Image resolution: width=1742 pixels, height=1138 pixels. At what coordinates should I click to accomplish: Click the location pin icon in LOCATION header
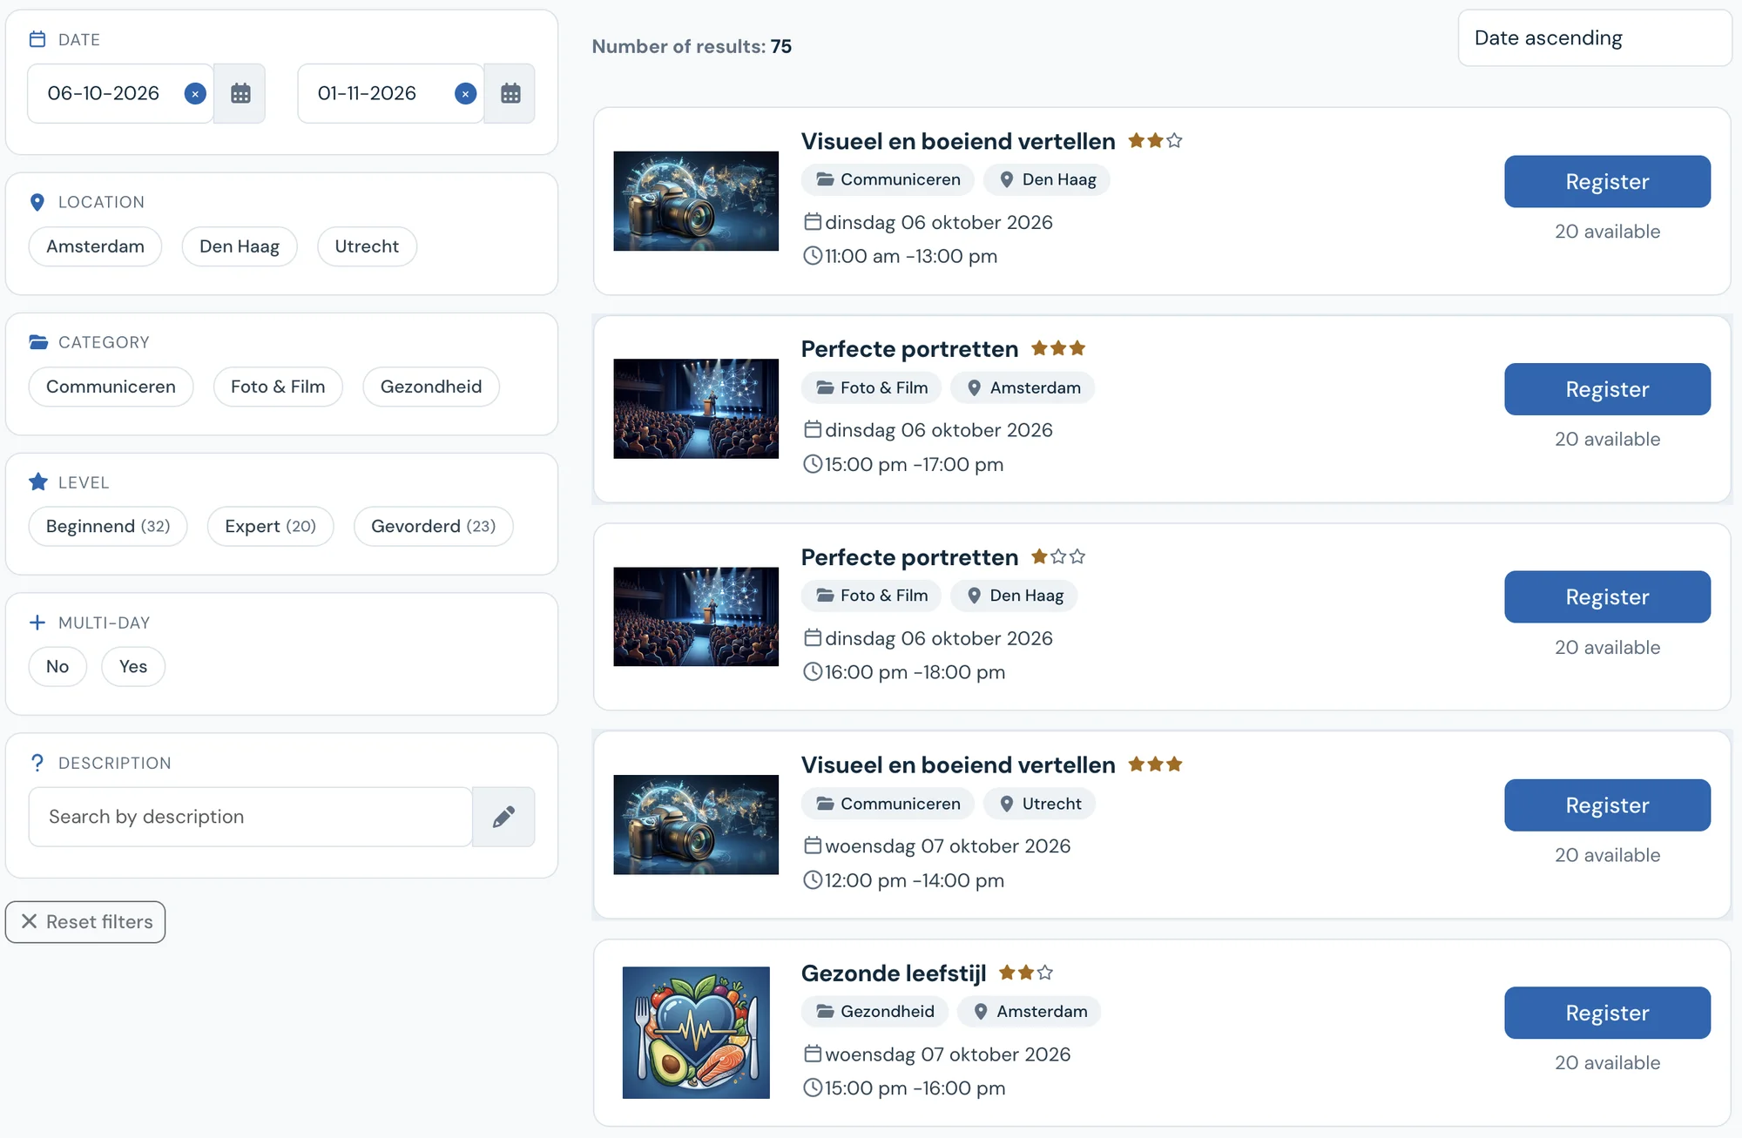[x=37, y=202]
